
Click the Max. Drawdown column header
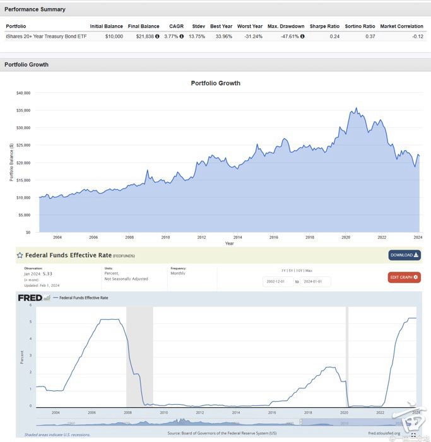286,26
